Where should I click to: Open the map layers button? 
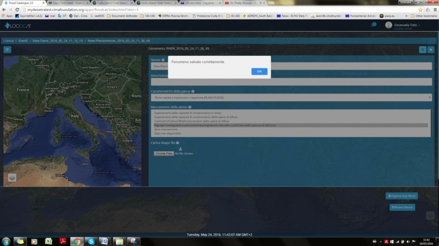[x=12, y=178]
